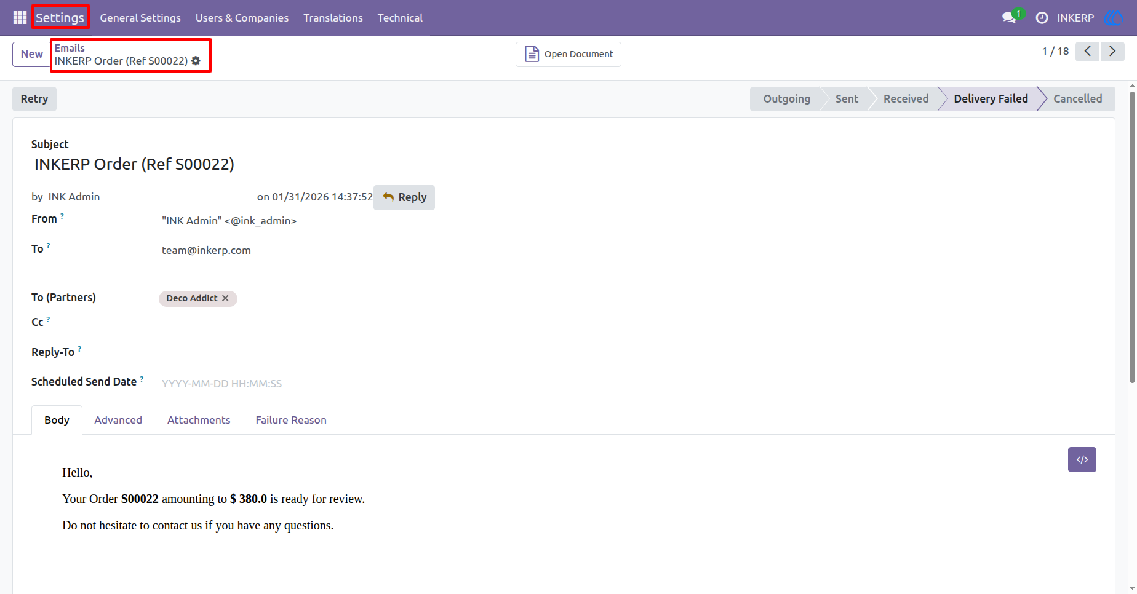Image resolution: width=1137 pixels, height=594 pixels.
Task: Set status to Sent
Action: click(847, 99)
